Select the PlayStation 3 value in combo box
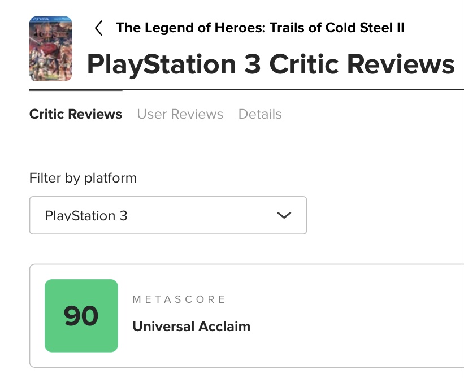Viewport: 464px width, 378px height. click(86, 216)
